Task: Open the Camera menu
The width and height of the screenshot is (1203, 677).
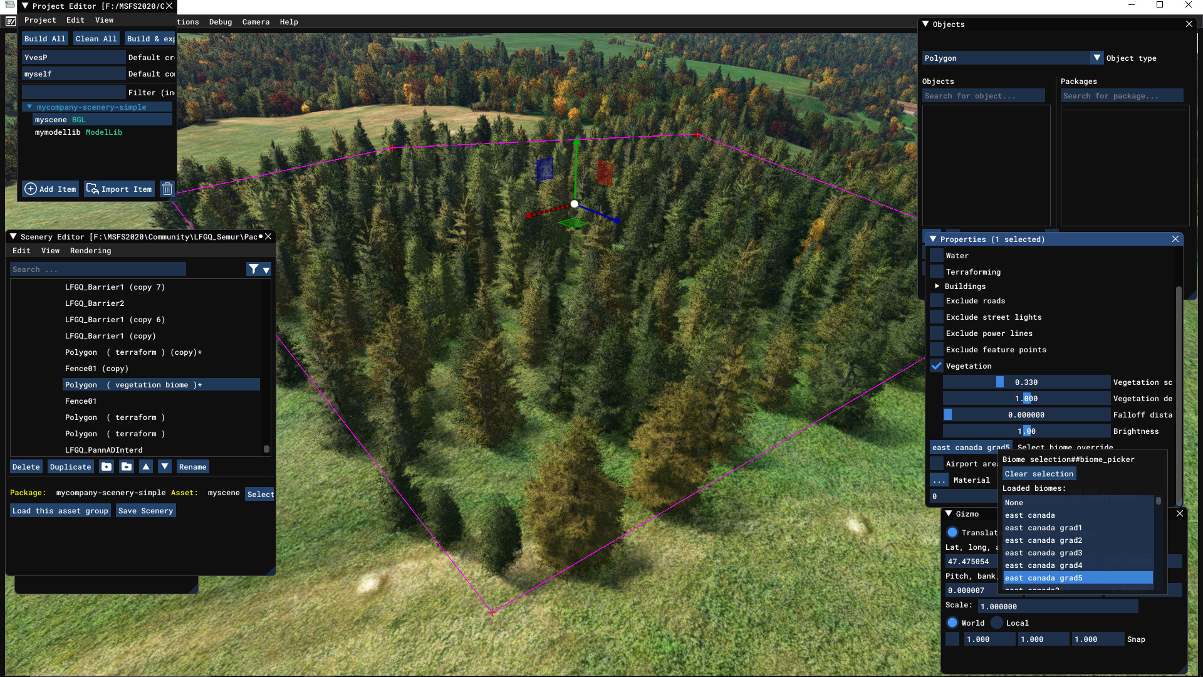Action: (x=256, y=22)
